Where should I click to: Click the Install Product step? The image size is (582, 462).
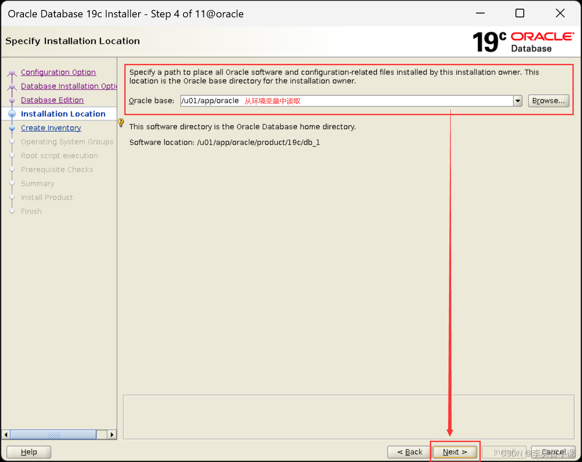pos(47,197)
